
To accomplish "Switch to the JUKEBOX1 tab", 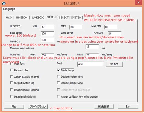I will tap(22, 18).
